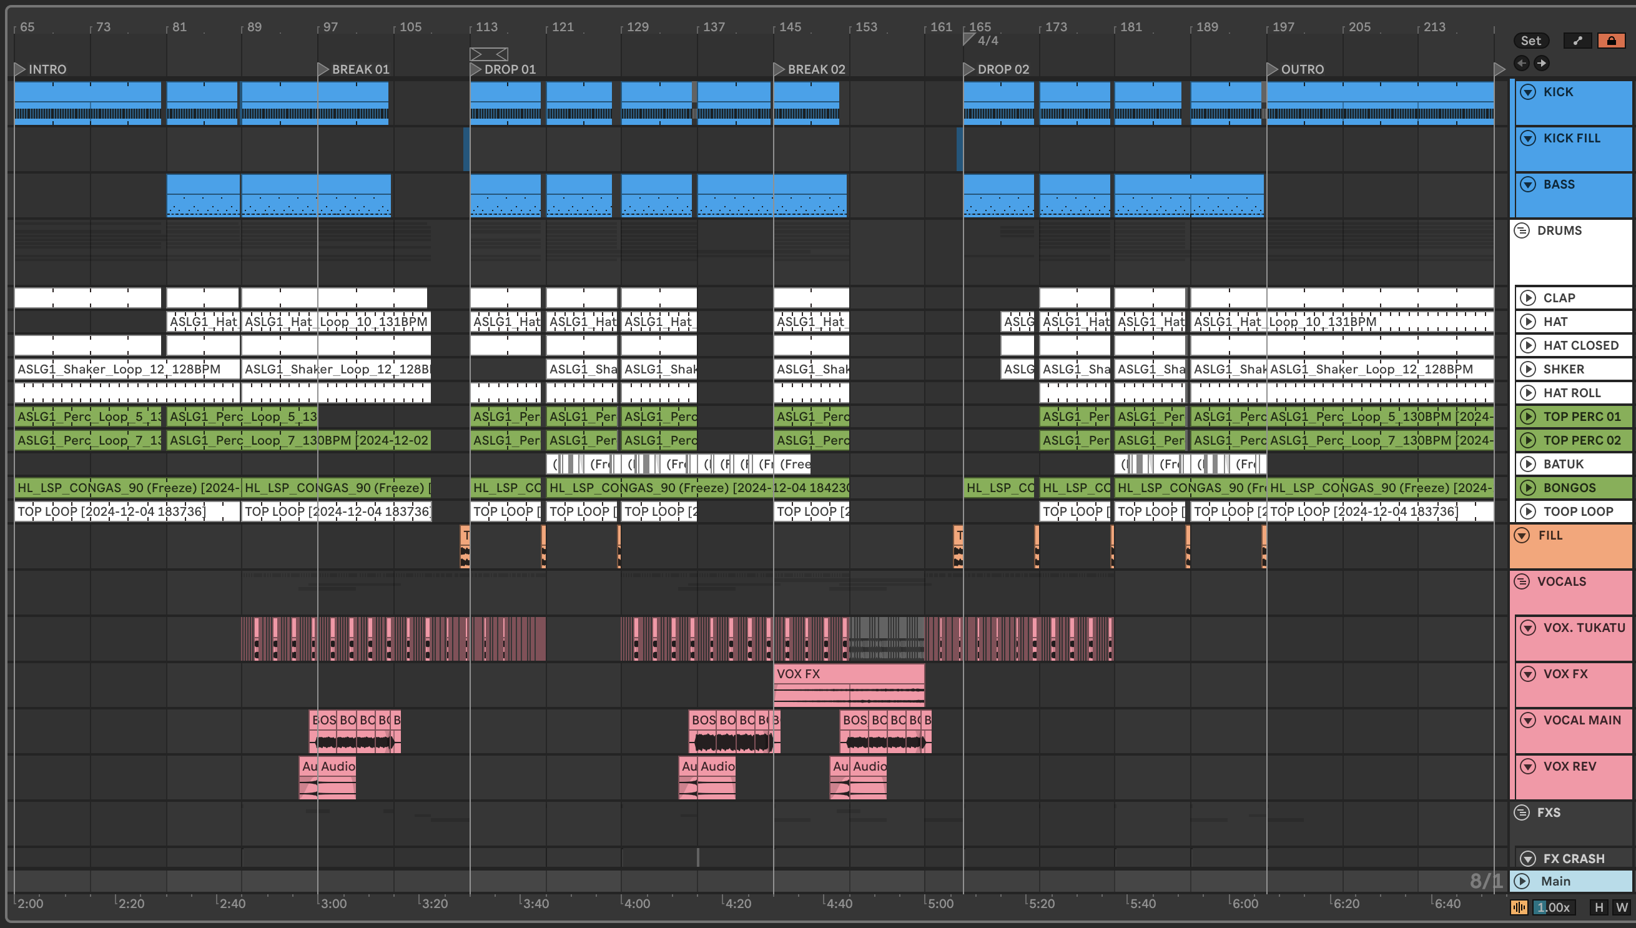This screenshot has width=1636, height=928.
Task: Select the Main track title bar
Action: 1571,881
